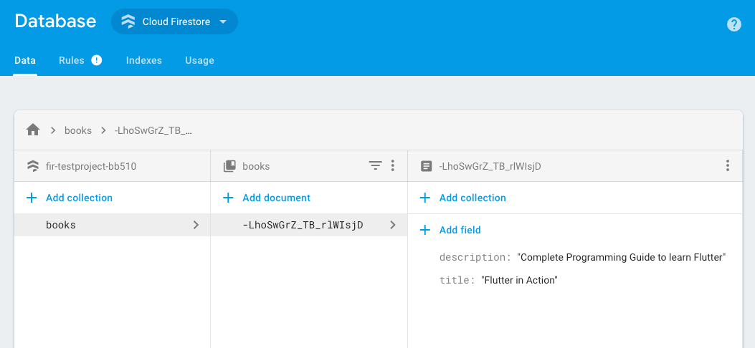755x348 pixels.
Task: Select -LhoSwGrZ_TB_rlWIsjD document row
Action: pyautogui.click(x=309, y=224)
